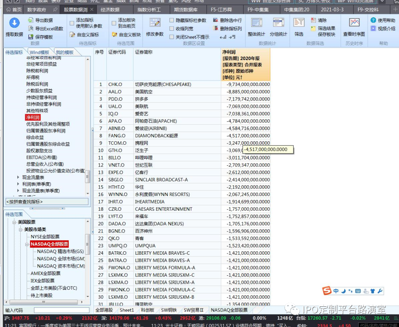Select NASDAQ 精选市场(GS) tree item
399x327 pixels.
coord(60,251)
